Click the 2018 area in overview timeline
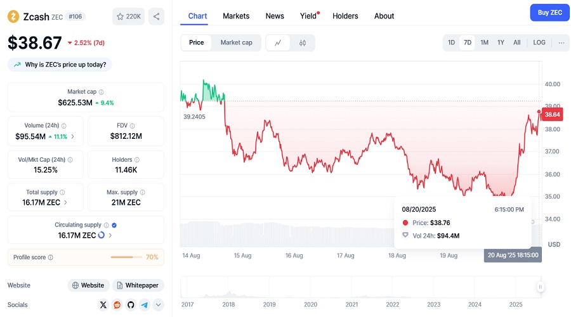571x317 pixels. [228, 304]
